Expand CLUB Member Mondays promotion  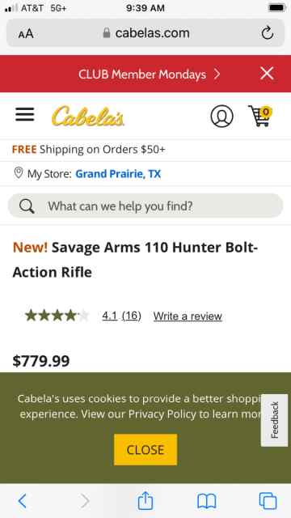click(x=149, y=74)
